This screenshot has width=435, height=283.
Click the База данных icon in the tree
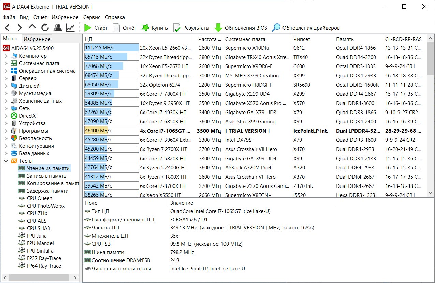tap(14, 153)
